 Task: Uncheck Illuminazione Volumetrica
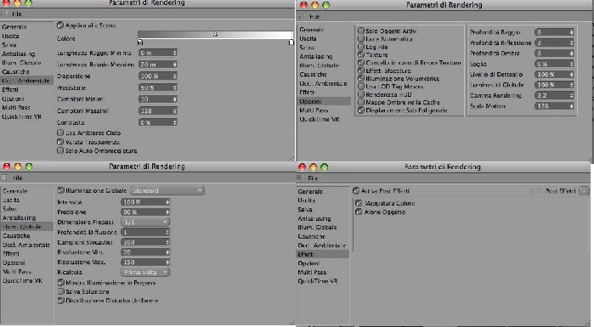click(x=361, y=79)
